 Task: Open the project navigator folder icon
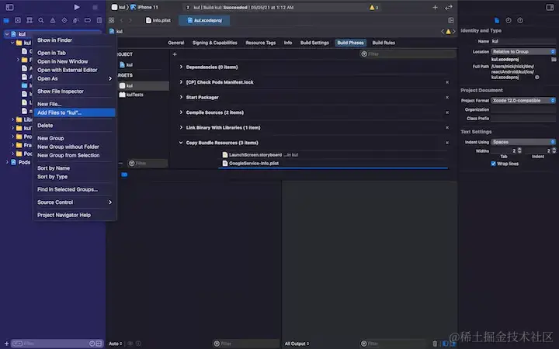pyautogui.click(x=6, y=21)
